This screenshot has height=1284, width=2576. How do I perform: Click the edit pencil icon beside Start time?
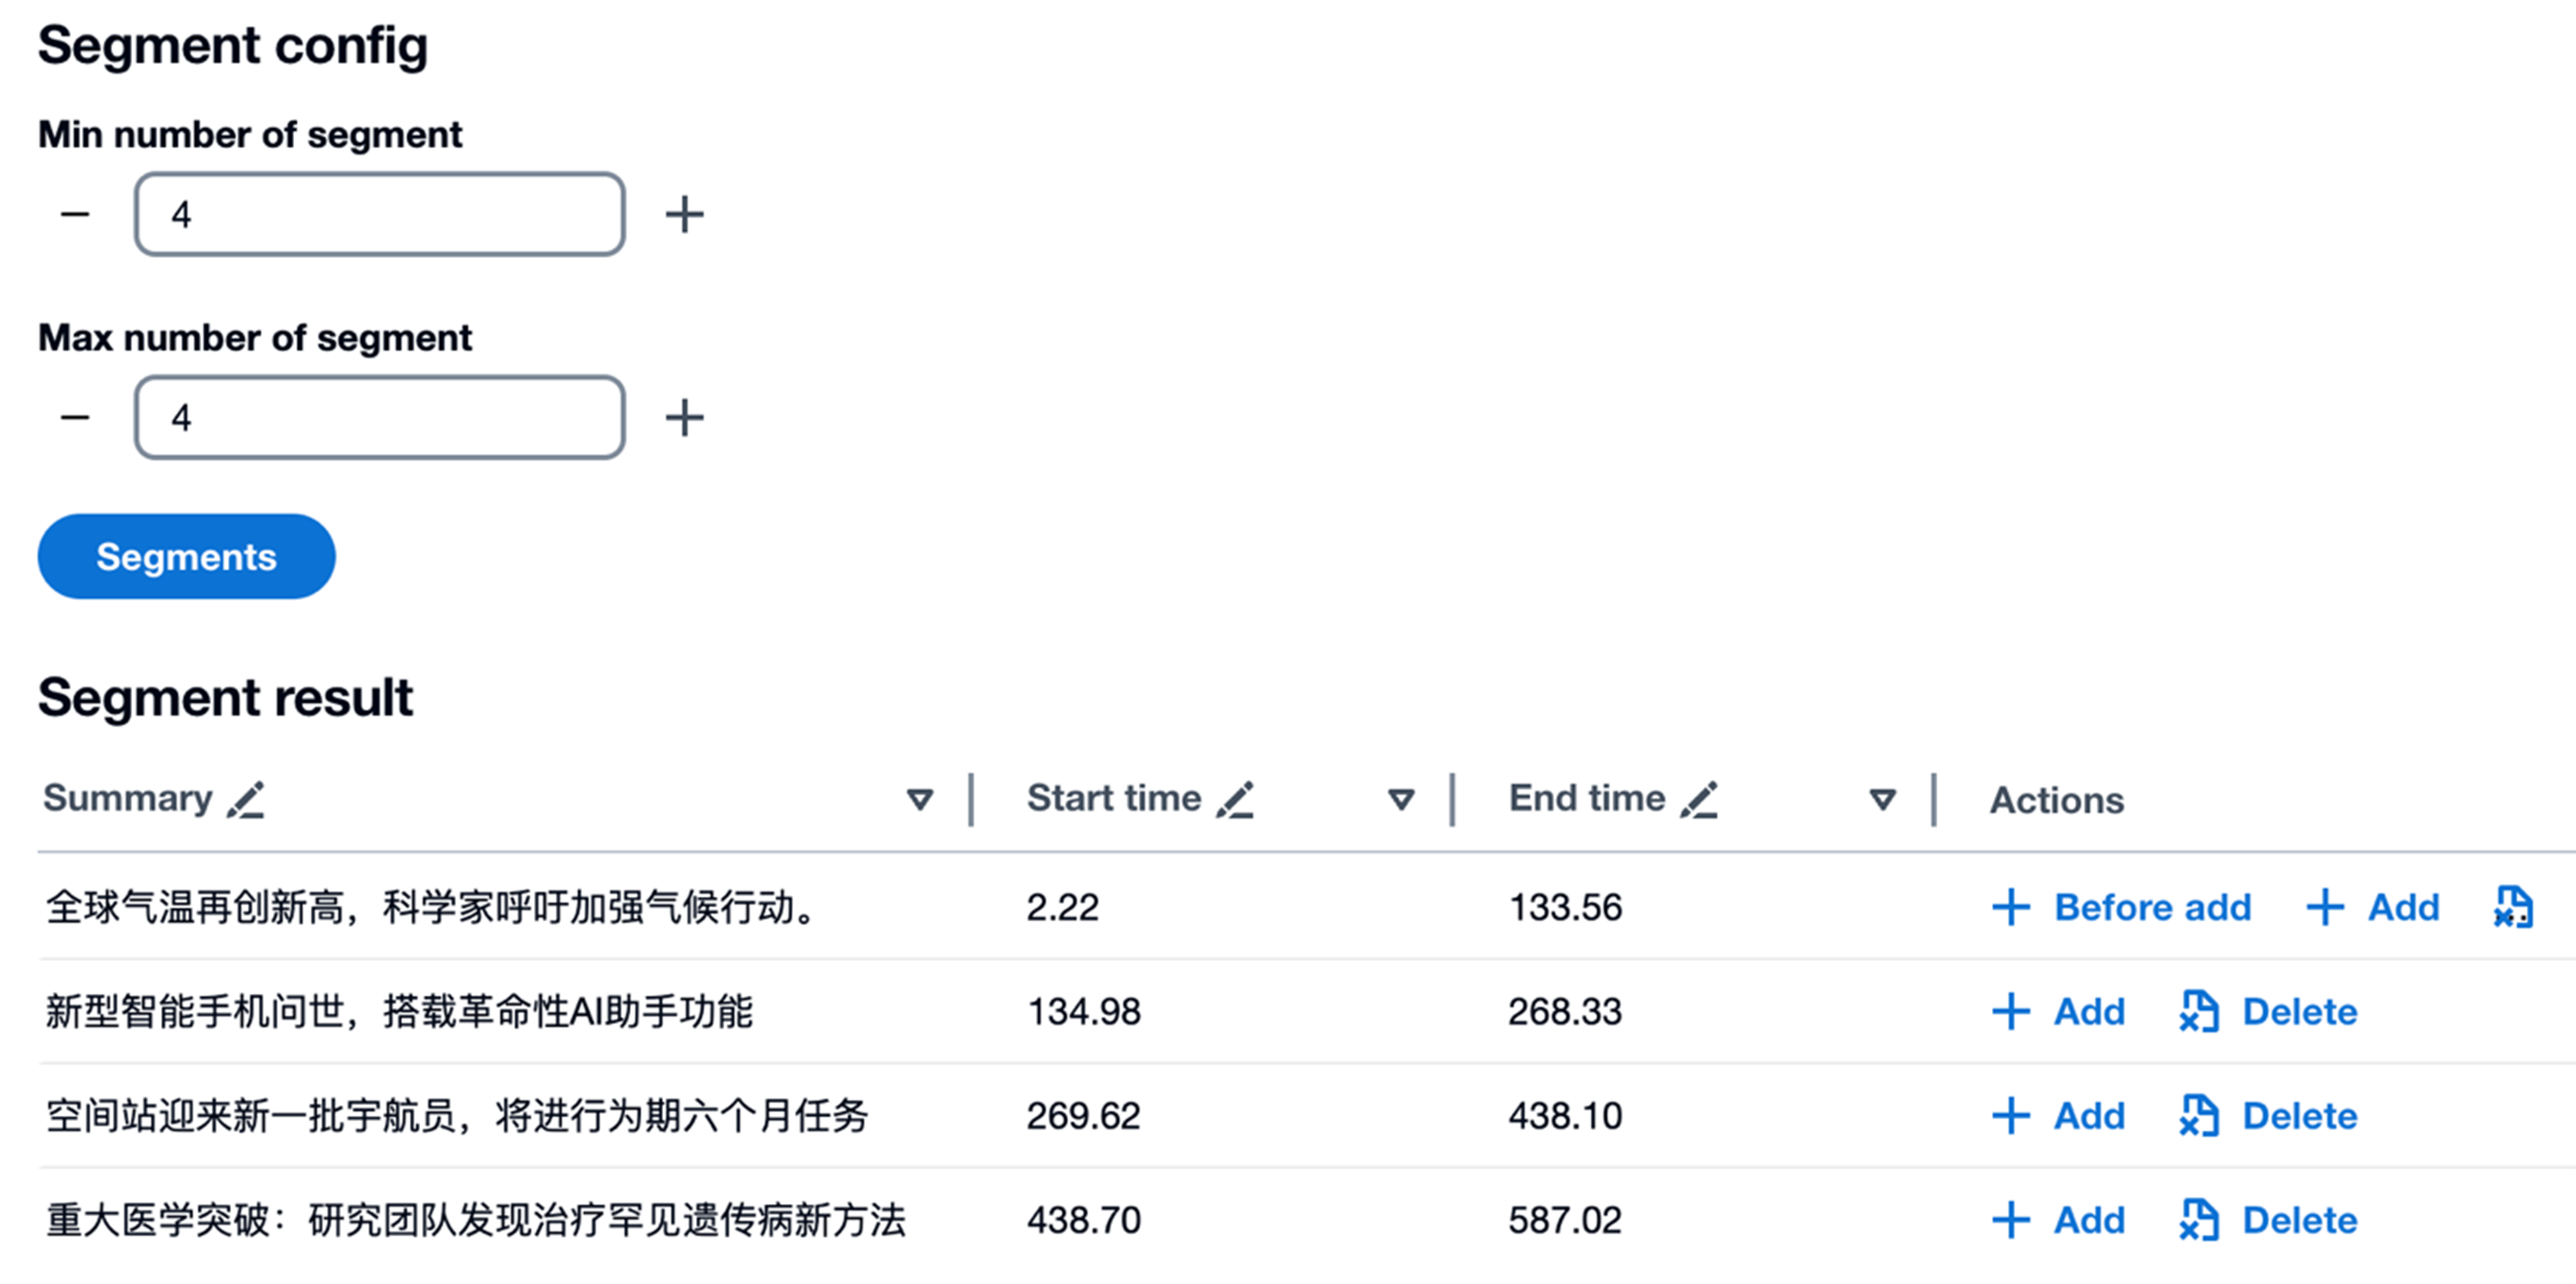click(x=1236, y=800)
